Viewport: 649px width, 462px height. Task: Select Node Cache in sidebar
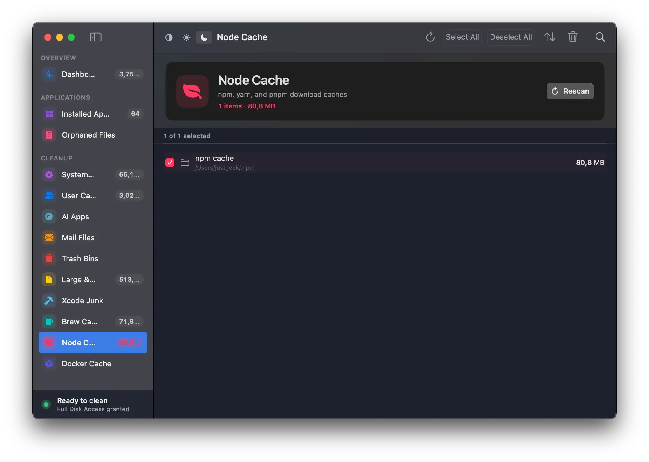coord(93,342)
